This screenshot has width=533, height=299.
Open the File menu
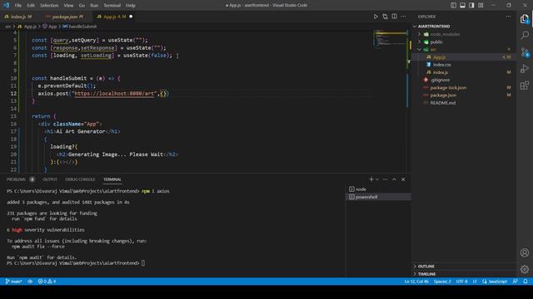18,6
